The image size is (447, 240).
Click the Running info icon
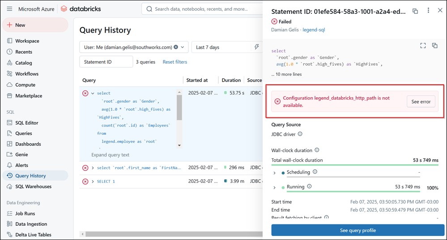[309, 186]
